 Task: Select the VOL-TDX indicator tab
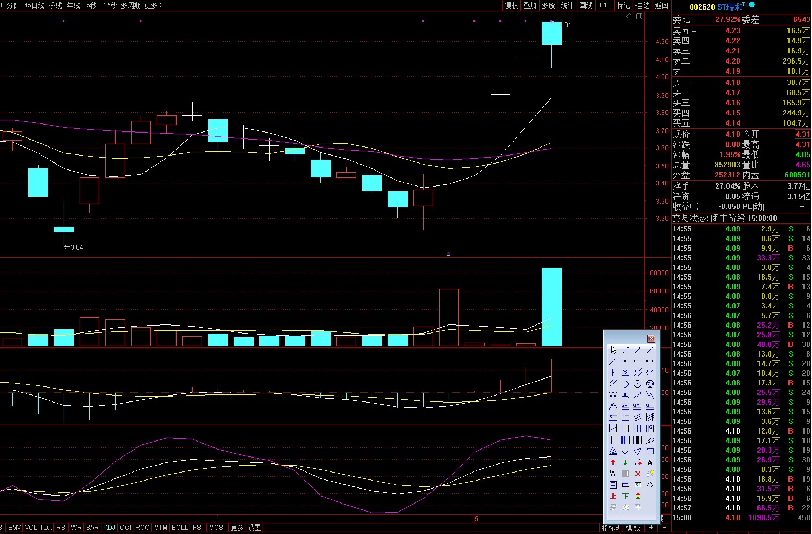pos(39,528)
